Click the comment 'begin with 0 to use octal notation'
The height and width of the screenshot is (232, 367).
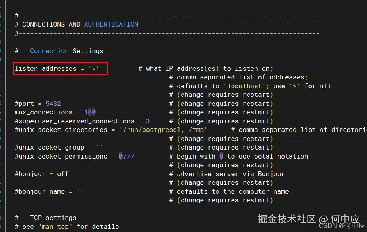click(x=242, y=156)
